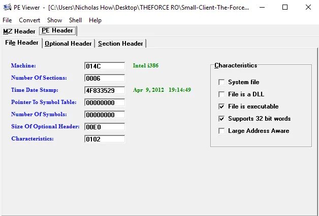
Task: Click the Characteristics group box title
Action: pyautogui.click(x=236, y=65)
